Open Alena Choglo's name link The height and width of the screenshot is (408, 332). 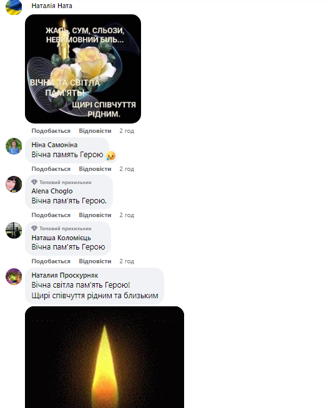(x=52, y=191)
